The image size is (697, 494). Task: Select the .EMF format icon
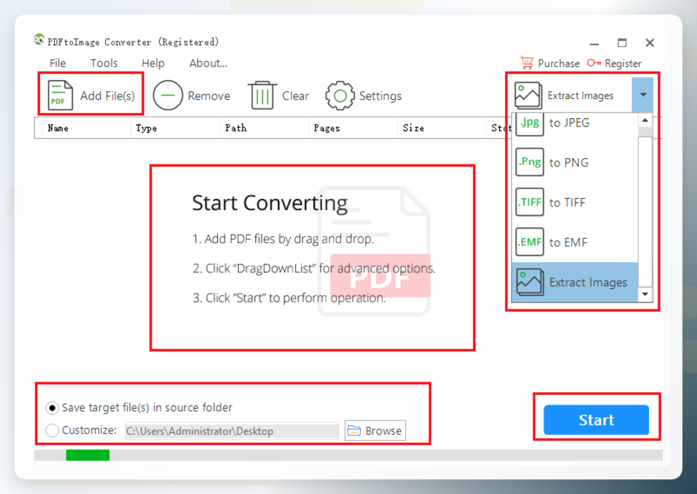click(530, 242)
